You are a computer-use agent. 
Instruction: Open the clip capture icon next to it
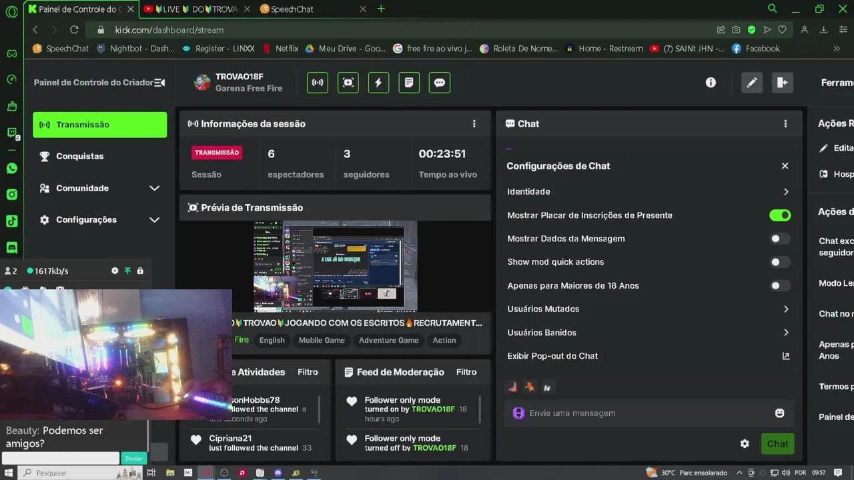click(x=348, y=82)
